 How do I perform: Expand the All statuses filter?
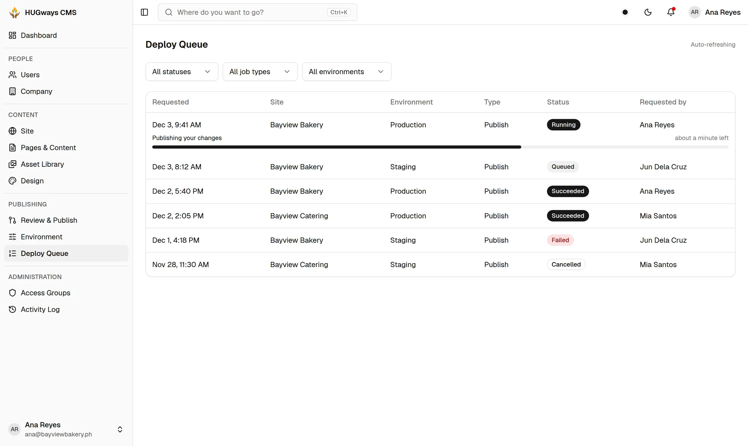click(x=182, y=72)
